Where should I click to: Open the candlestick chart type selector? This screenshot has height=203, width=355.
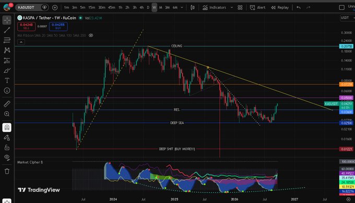pyautogui.click(x=193, y=7)
